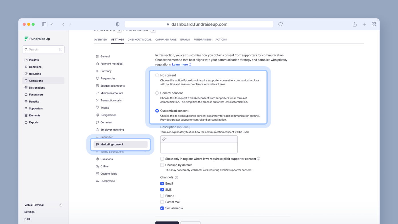Select the No consent radio button

(x=157, y=75)
